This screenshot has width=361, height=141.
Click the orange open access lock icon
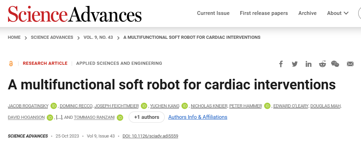coord(11,64)
